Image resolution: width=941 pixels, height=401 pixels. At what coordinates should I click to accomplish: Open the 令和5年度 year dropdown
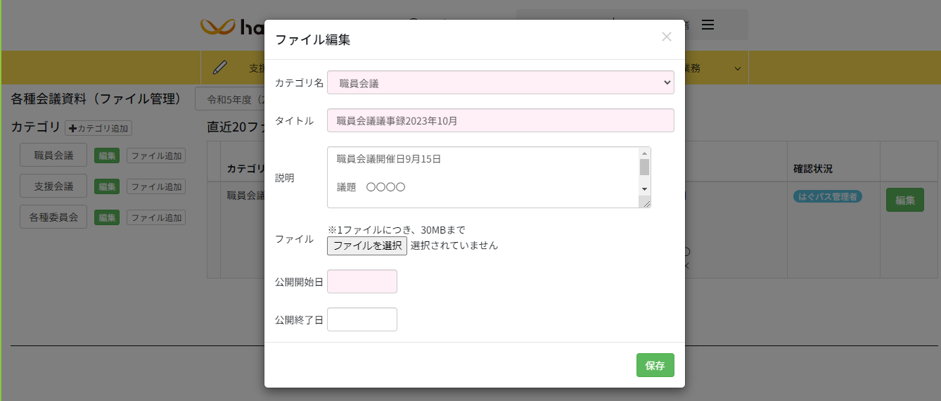[x=229, y=99]
